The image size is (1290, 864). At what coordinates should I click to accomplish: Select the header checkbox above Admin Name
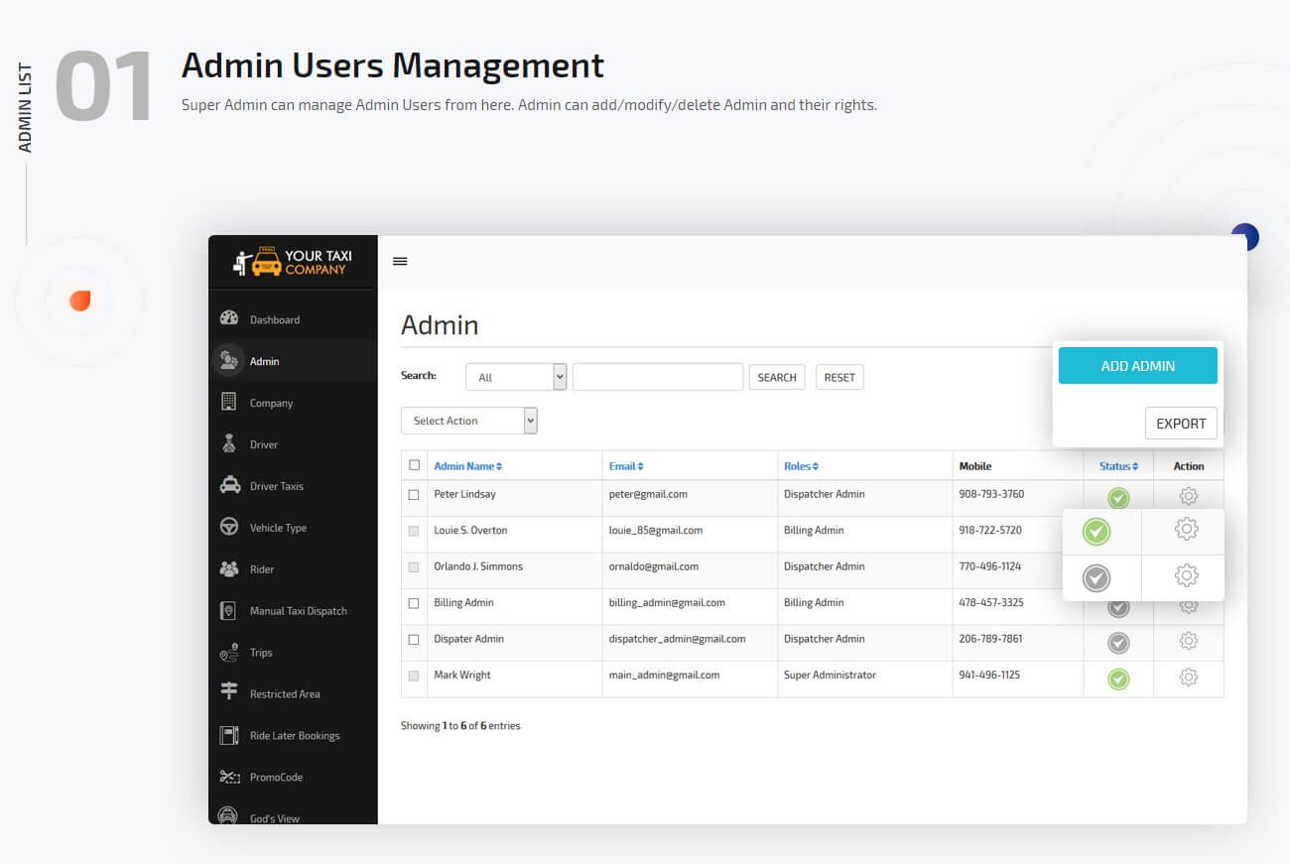tap(414, 464)
